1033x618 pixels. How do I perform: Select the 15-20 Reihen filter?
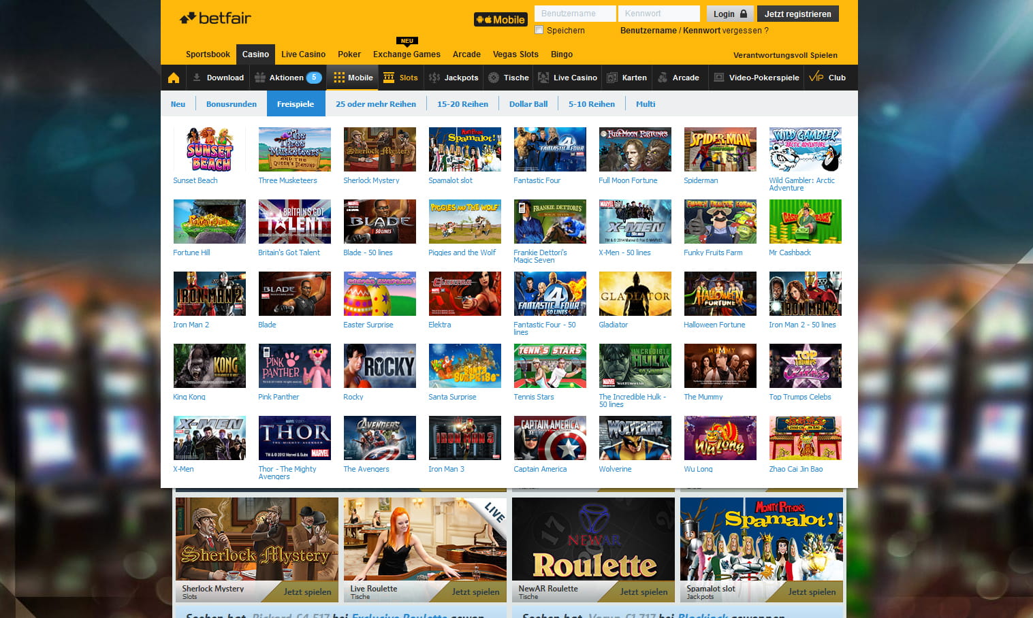coord(462,104)
